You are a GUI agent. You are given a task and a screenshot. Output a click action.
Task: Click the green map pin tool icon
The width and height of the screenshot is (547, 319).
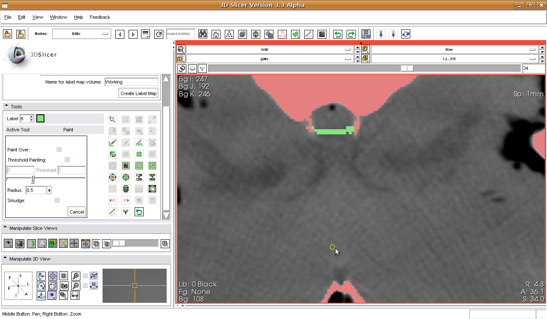126,212
